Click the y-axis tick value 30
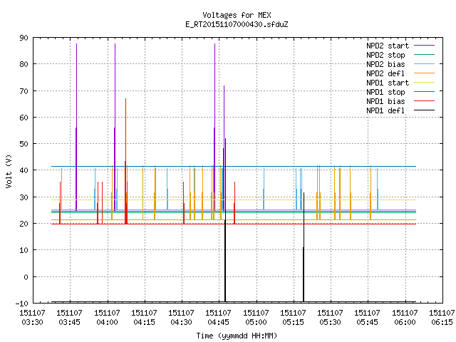 click(x=24, y=197)
